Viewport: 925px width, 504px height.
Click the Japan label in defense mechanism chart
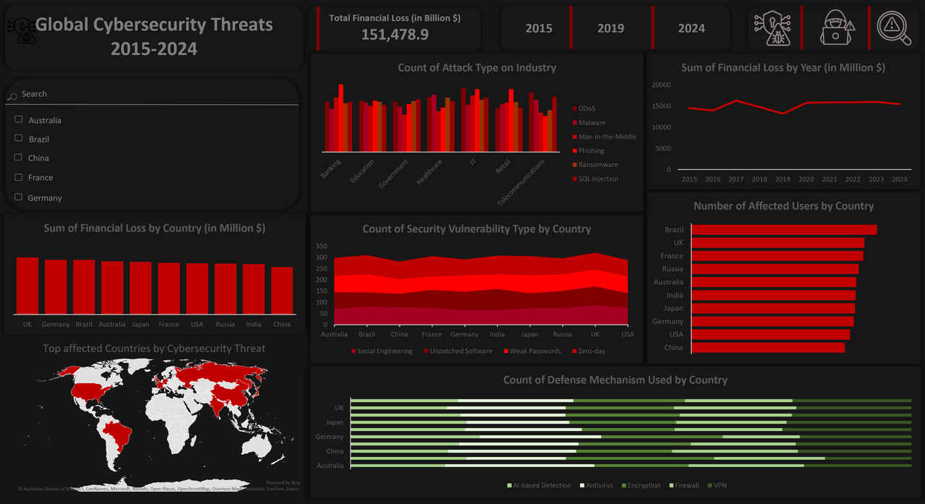(x=335, y=422)
